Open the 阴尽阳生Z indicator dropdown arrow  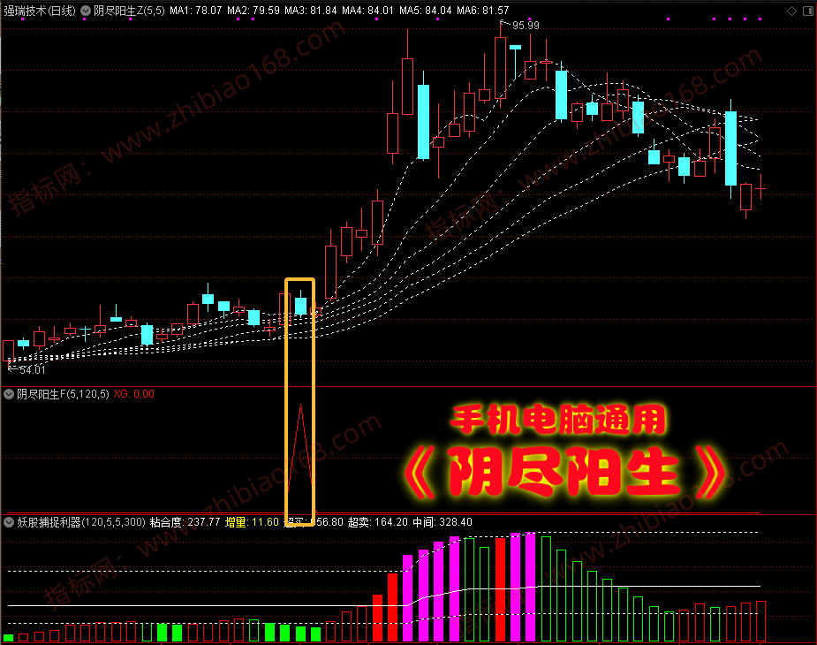coord(86,11)
